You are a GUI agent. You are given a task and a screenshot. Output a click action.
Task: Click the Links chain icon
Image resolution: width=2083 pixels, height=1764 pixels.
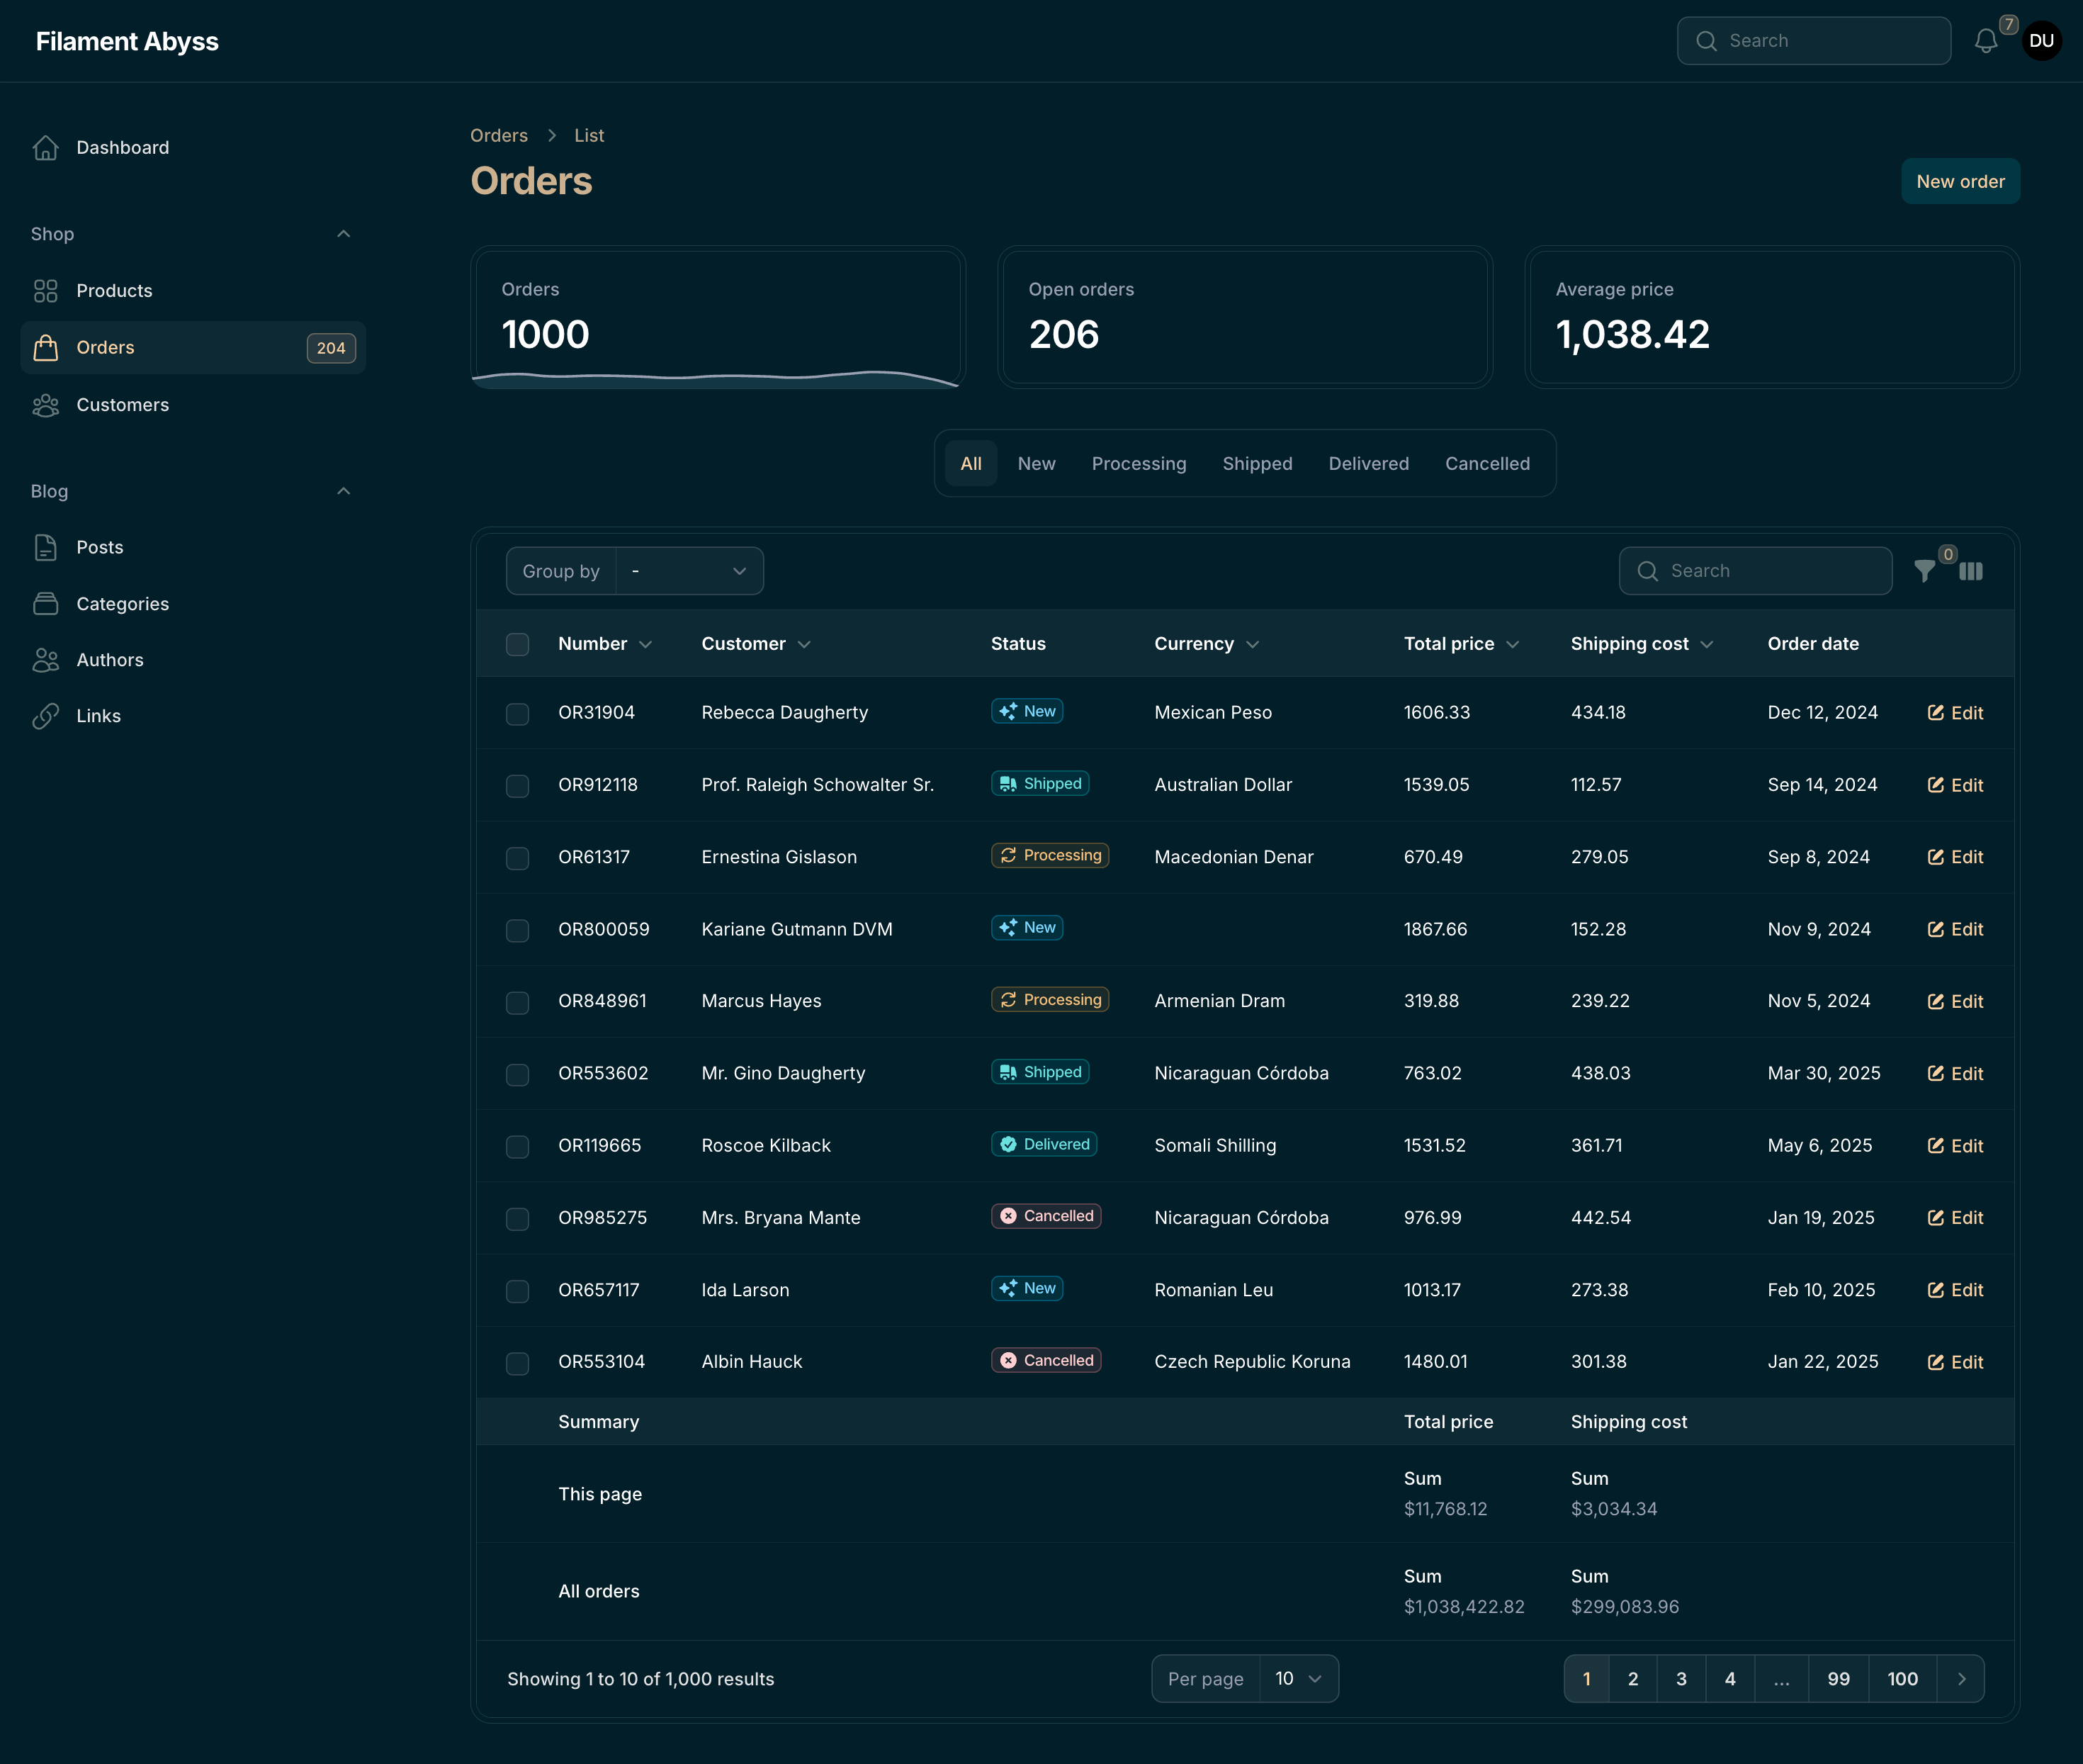(x=46, y=715)
